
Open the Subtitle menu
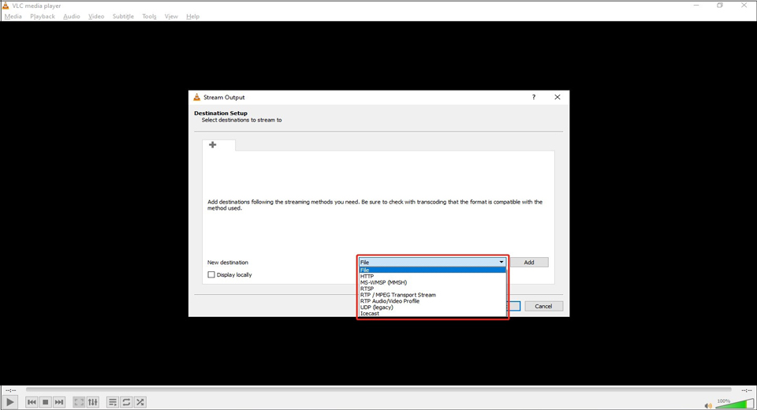click(x=123, y=16)
